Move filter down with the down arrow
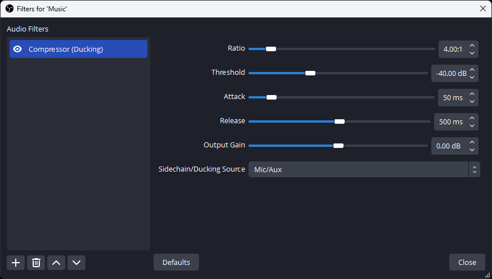This screenshot has width=492, height=279. click(76, 262)
